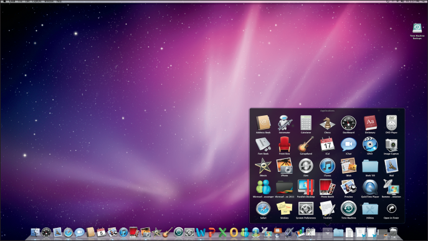Open System Preferences in the Applications stack
This screenshot has width=428, height=241.
click(x=306, y=209)
